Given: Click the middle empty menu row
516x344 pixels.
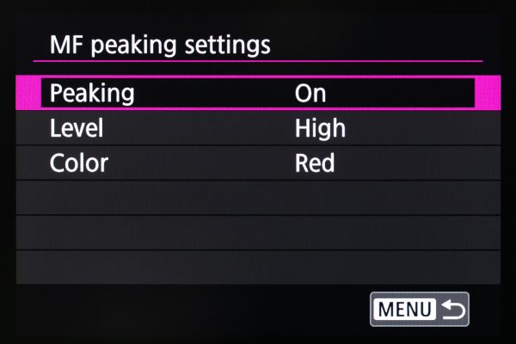Looking at the screenshot, I should coord(258,233).
